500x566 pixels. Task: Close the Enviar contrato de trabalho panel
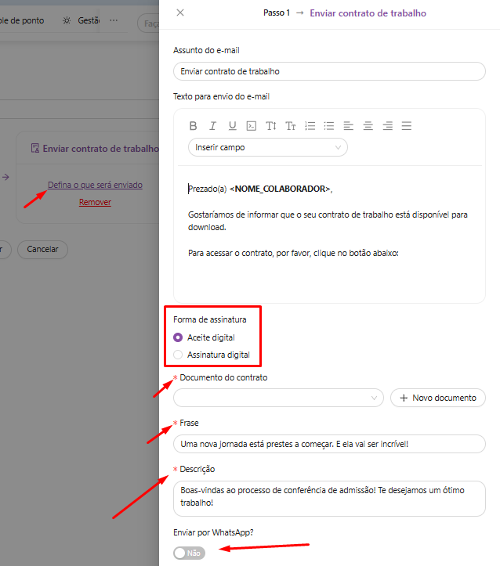[x=180, y=13]
